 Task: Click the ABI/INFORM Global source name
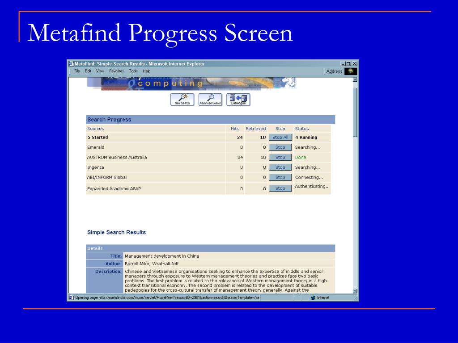pyautogui.click(x=107, y=177)
